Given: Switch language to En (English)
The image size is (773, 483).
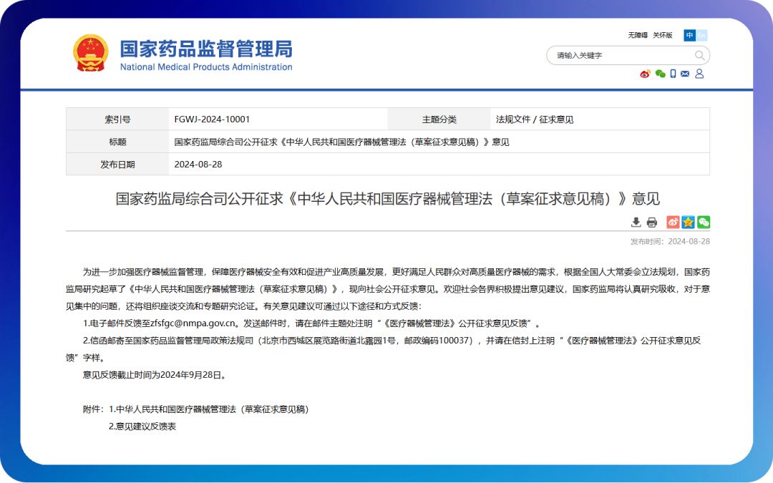Looking at the screenshot, I should coord(701,35).
